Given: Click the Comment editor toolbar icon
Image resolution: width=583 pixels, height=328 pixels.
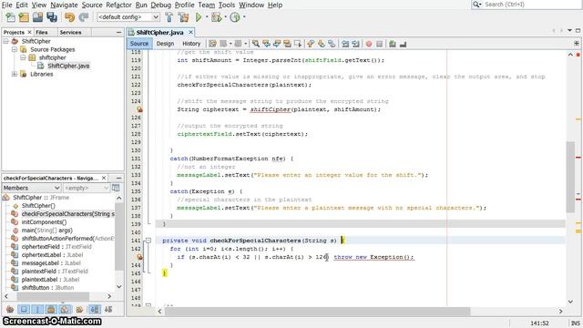Looking at the screenshot, I should 393,44.
